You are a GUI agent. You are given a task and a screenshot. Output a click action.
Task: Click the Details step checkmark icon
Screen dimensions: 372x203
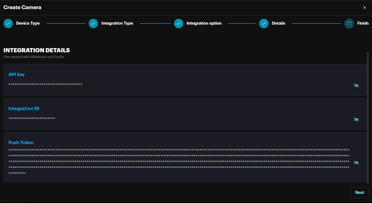coord(264,24)
